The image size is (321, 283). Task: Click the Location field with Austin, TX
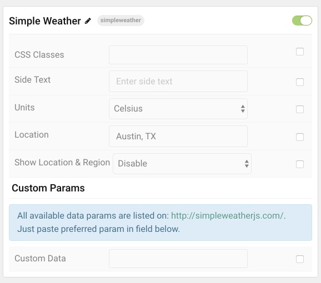(178, 136)
